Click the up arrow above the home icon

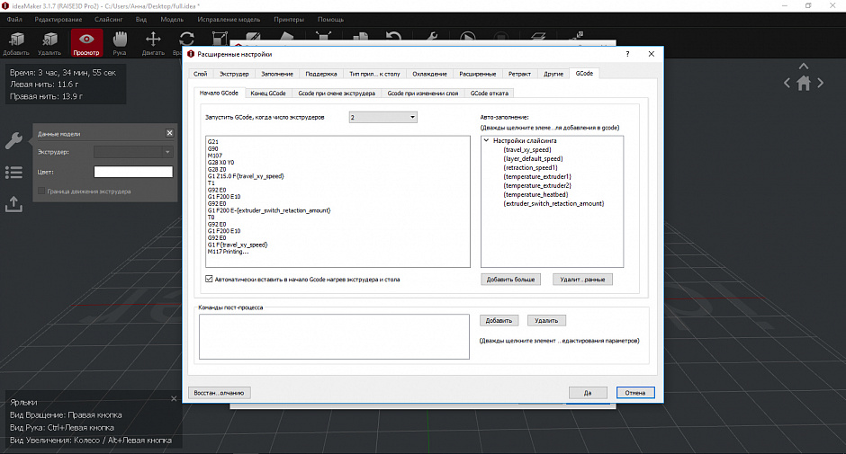point(804,66)
